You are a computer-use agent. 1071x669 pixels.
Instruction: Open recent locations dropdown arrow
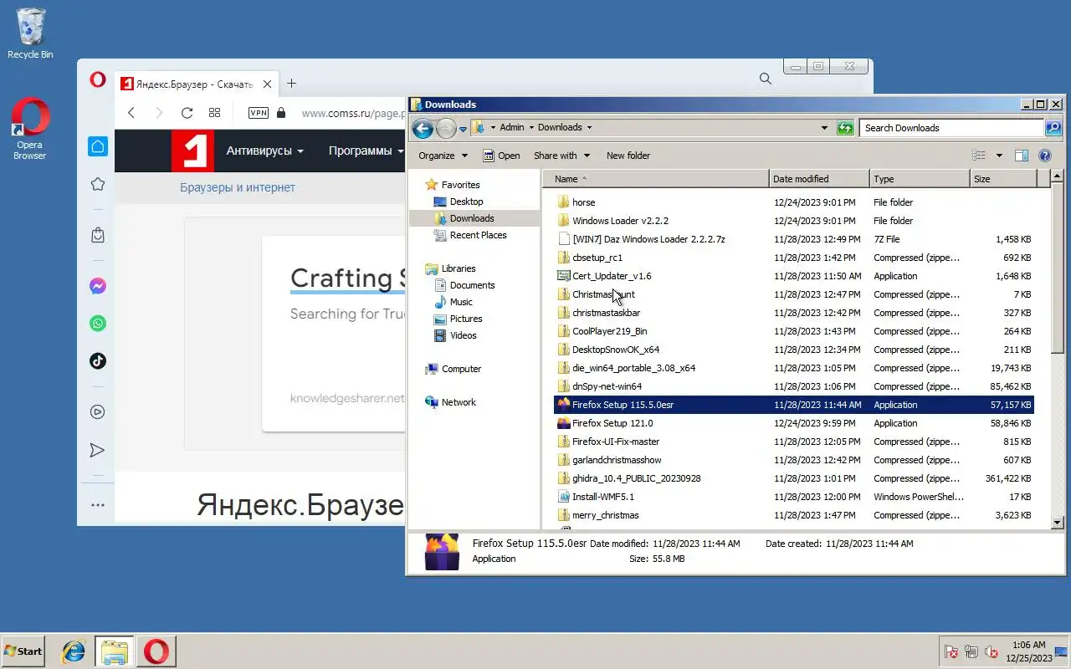point(463,129)
